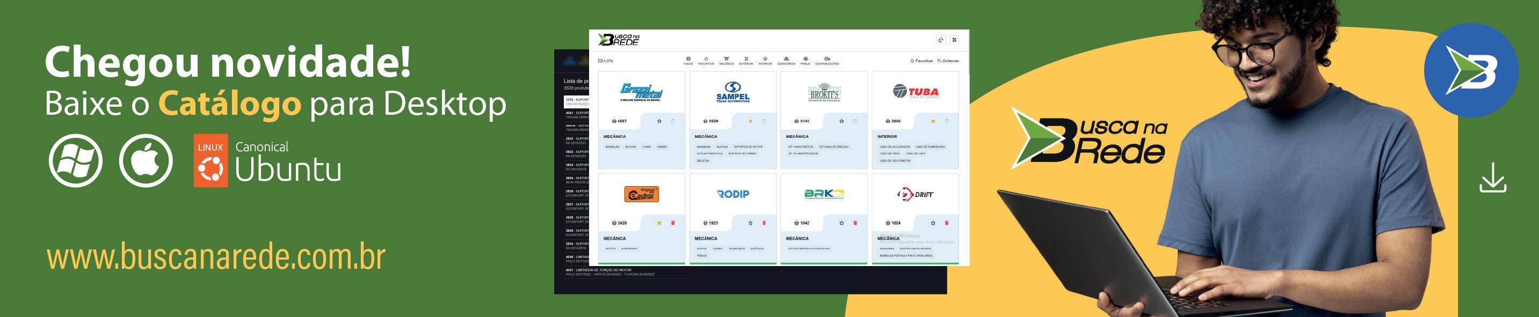Delete the Rodip catalog via red trash icon

764,223
